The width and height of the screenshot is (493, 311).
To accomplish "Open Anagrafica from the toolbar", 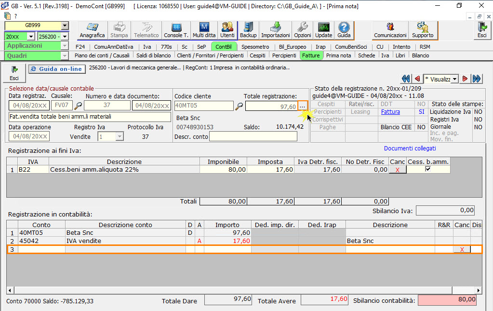I will tap(92, 30).
